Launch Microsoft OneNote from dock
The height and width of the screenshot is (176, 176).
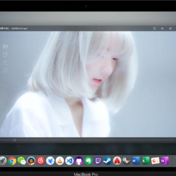pos(165,161)
